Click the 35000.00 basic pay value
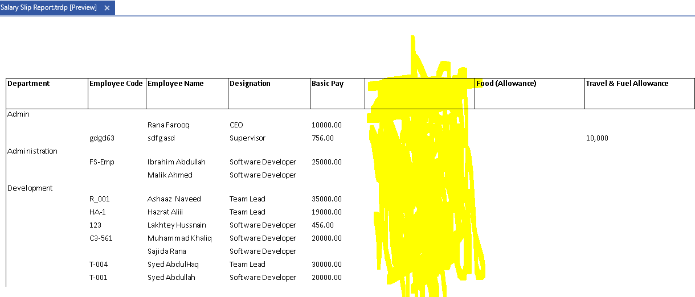 (326, 199)
